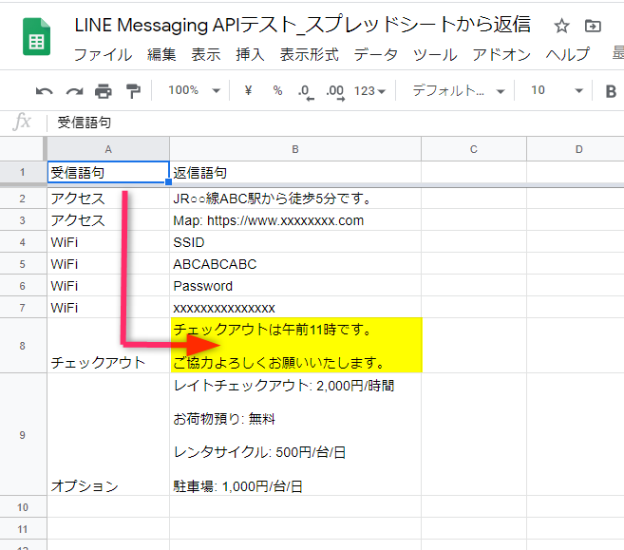
Task: Open the ヘルプ menu
Action: point(568,54)
